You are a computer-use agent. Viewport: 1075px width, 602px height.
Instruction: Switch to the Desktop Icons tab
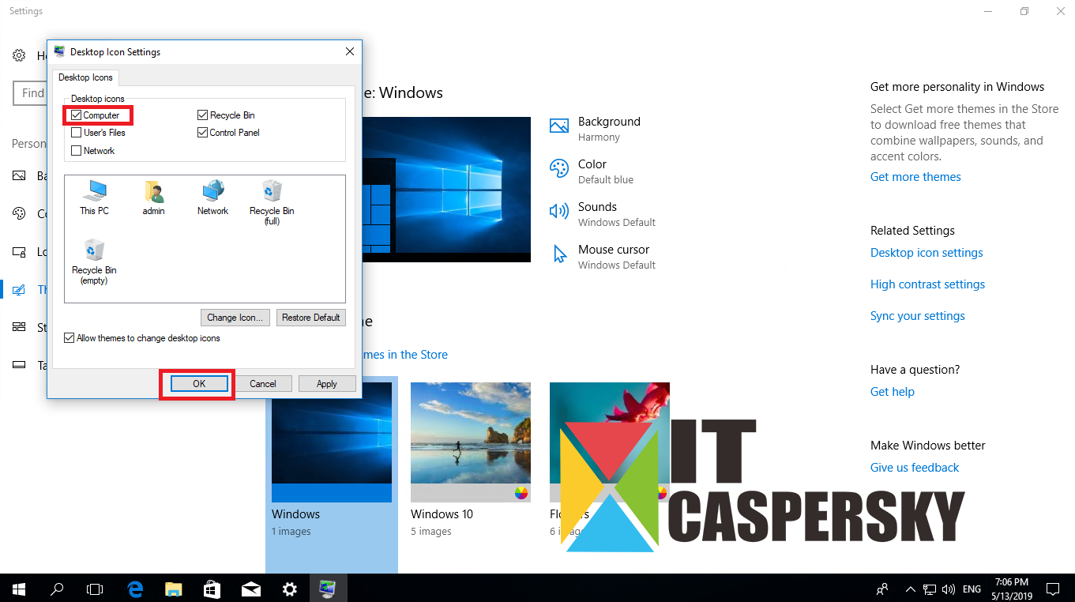click(x=85, y=77)
